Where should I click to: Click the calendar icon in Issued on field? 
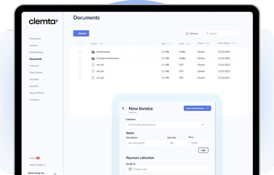[x=130, y=169]
